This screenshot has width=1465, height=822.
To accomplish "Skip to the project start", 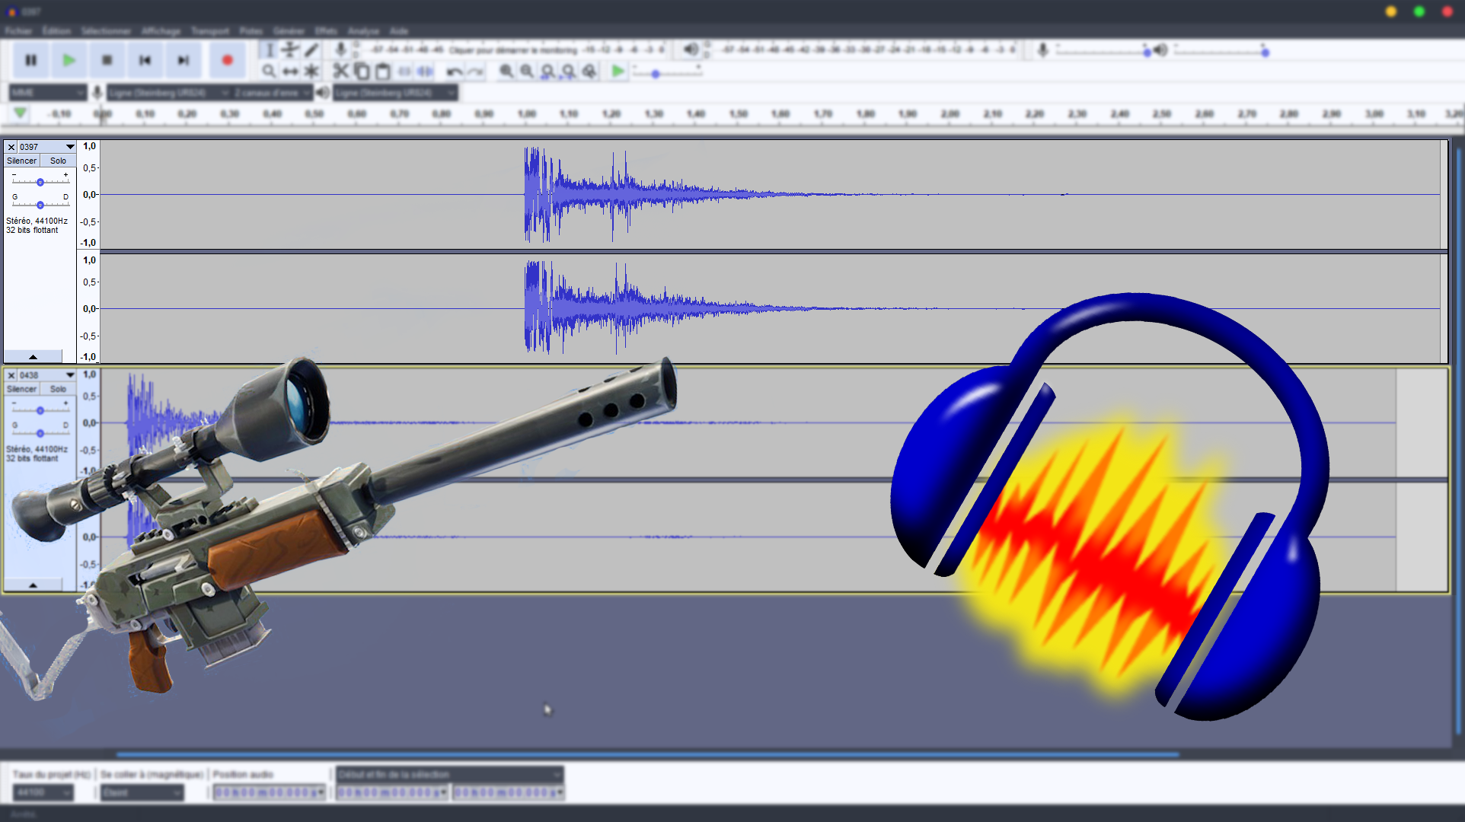I will (x=145, y=60).
